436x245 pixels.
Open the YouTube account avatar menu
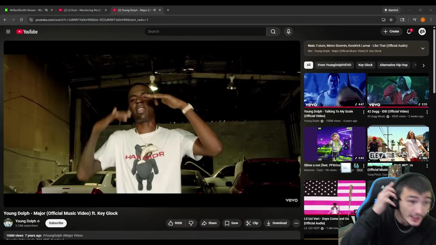pyautogui.click(x=422, y=31)
